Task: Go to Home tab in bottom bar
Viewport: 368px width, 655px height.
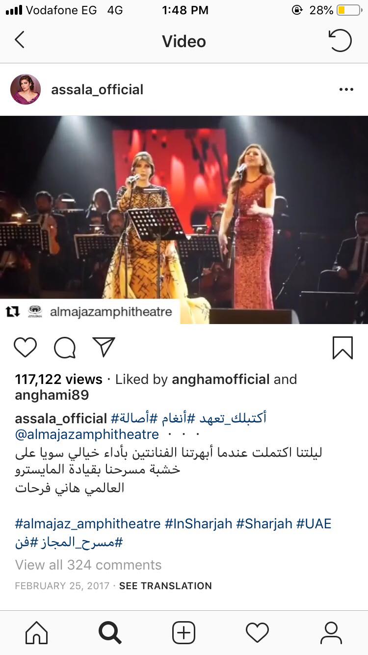Action: coord(37,632)
